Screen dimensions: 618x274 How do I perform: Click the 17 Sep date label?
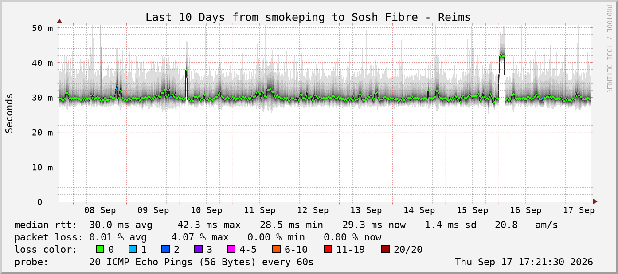pos(579,210)
